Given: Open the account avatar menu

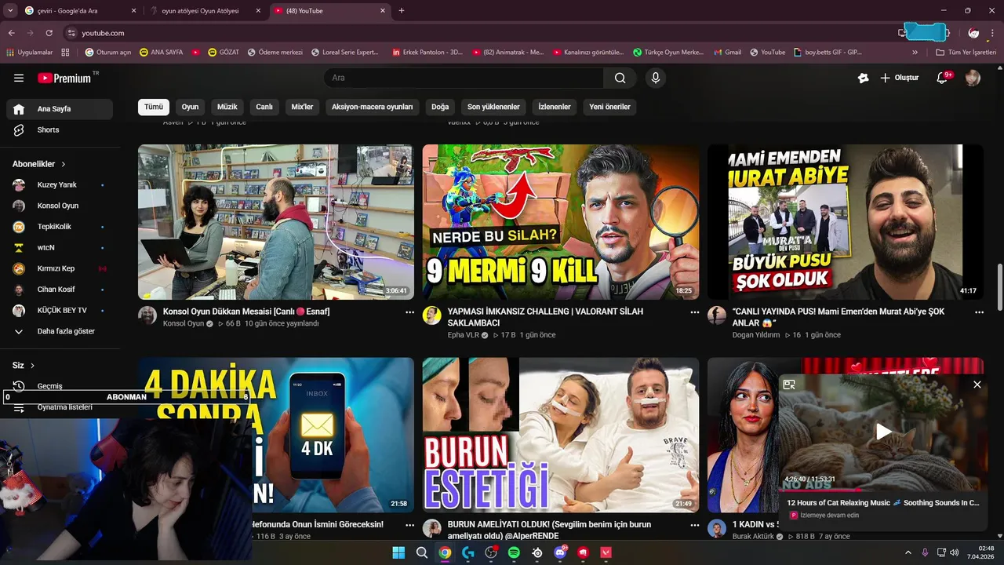Looking at the screenshot, I should pyautogui.click(x=973, y=78).
